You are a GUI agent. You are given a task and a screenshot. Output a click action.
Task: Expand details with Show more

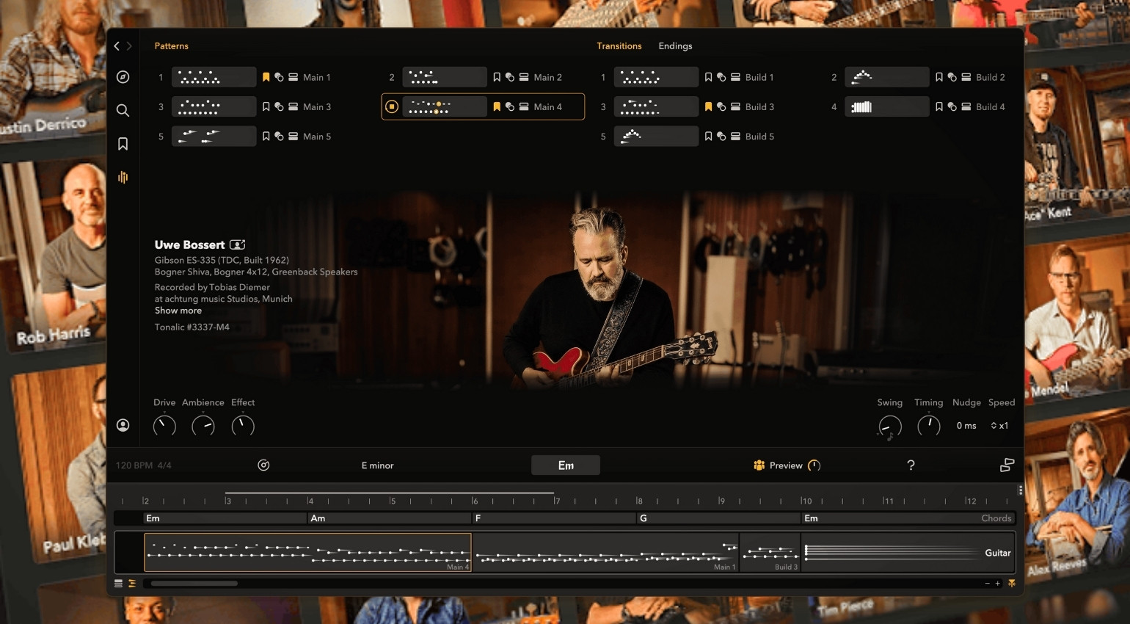tap(178, 311)
